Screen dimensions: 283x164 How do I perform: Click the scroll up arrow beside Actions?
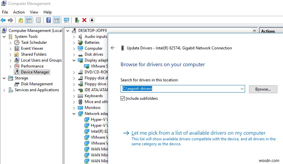point(254,31)
